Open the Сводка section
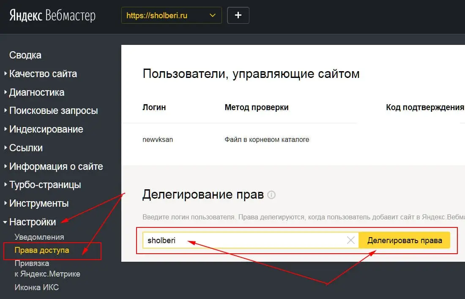The height and width of the screenshot is (299, 465). [25, 55]
